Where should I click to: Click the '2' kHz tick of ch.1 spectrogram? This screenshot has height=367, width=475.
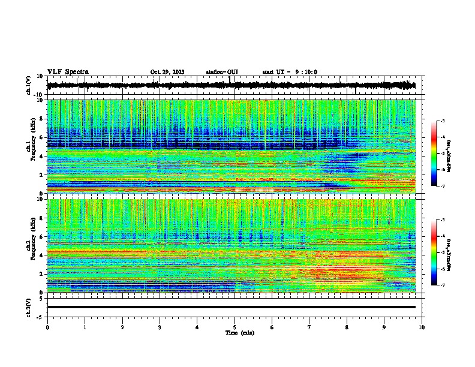click(42, 175)
